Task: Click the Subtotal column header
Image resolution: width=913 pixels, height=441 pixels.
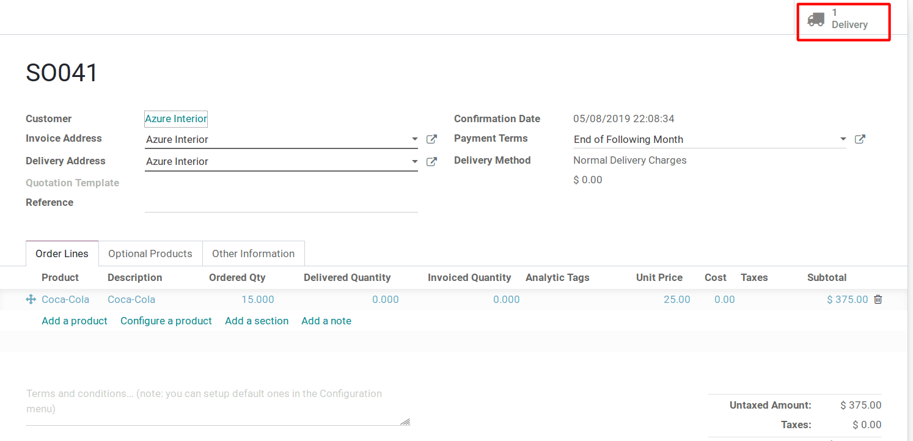Action: [x=827, y=277]
